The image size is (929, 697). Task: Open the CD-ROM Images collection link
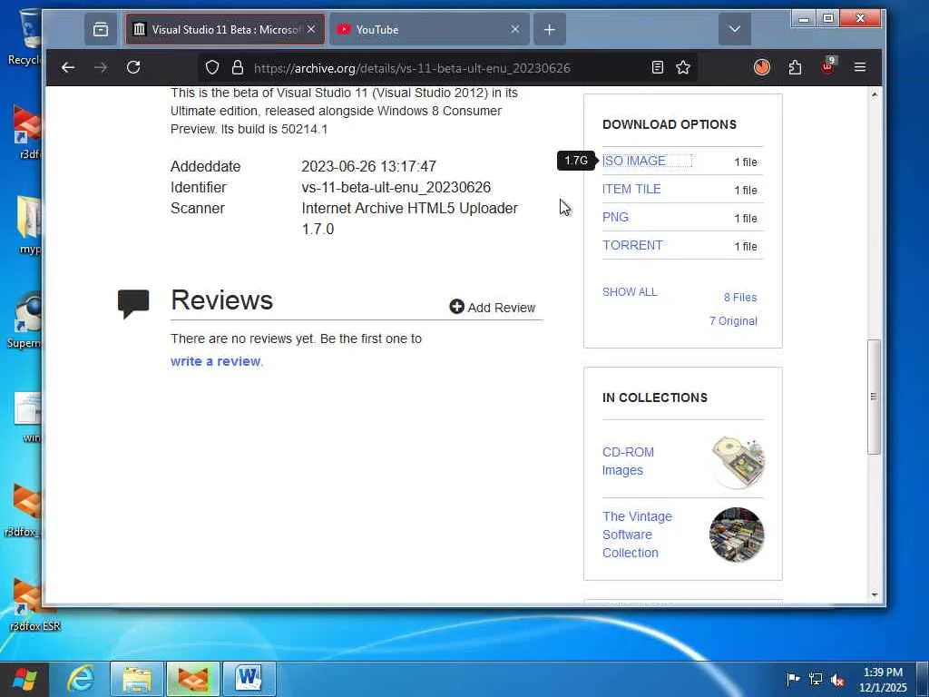point(628,461)
